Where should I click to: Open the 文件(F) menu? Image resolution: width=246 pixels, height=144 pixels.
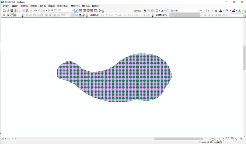(6, 6)
